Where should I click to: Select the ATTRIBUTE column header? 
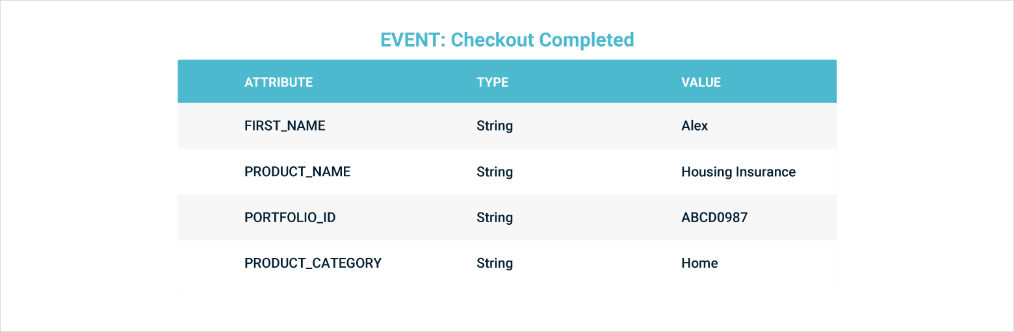[278, 83]
